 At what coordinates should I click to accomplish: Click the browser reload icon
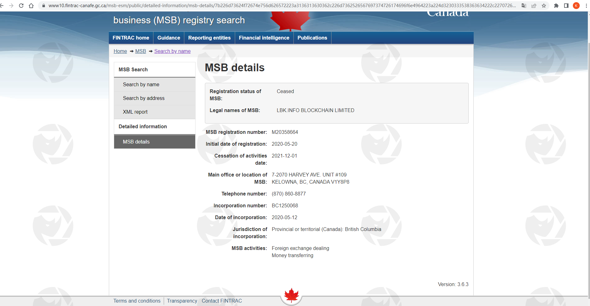coord(21,6)
